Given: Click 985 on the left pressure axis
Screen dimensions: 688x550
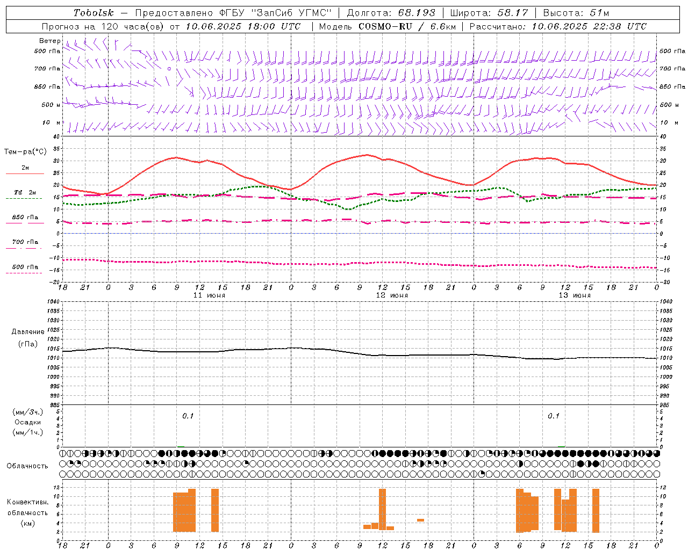Looking at the screenshot, I should click(x=54, y=405).
